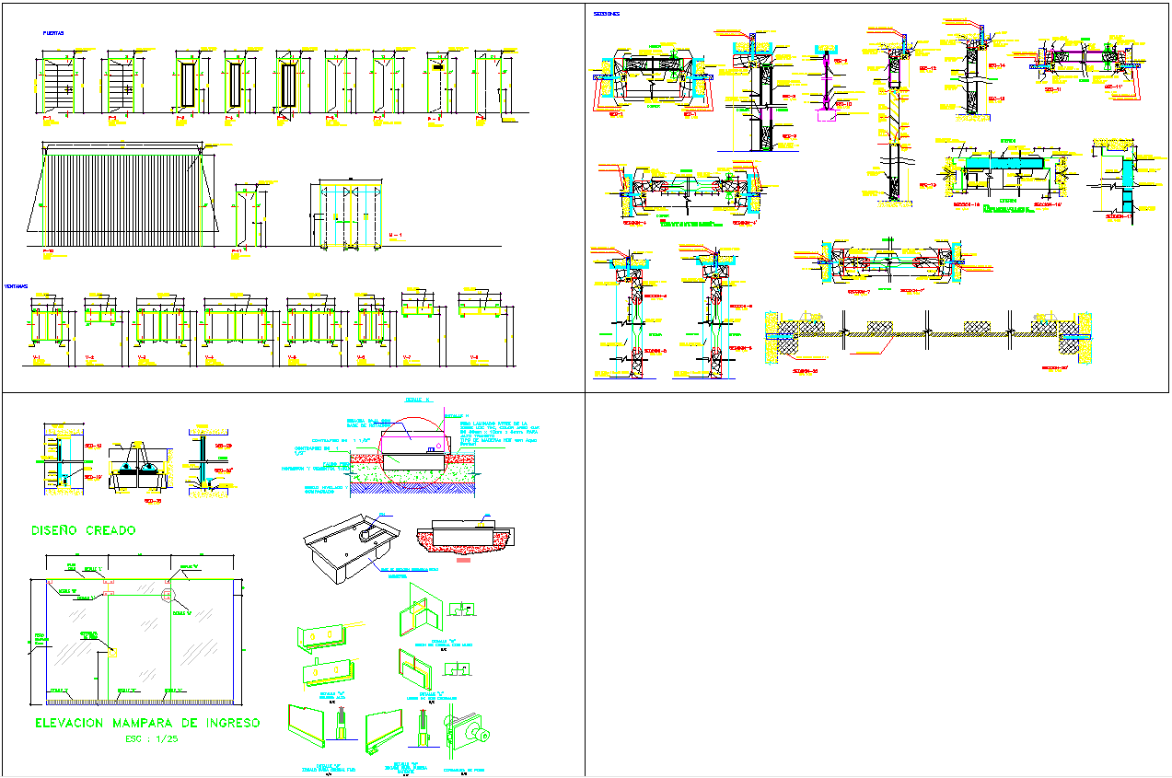Screen dimensions: 1172x778
Task: Click the VENTANAS heading label
Action: 16,286
